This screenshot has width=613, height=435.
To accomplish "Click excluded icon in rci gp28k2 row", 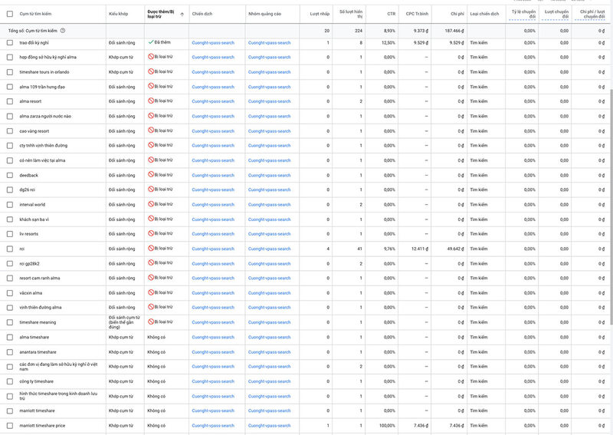I will click(x=151, y=263).
